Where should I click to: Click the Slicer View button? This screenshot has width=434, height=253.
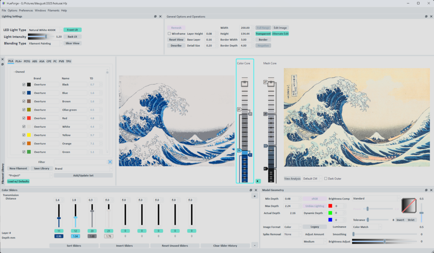[x=72, y=43]
